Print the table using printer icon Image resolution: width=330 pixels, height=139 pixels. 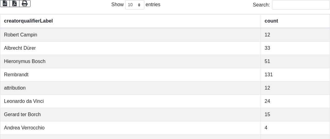(x=25, y=4)
